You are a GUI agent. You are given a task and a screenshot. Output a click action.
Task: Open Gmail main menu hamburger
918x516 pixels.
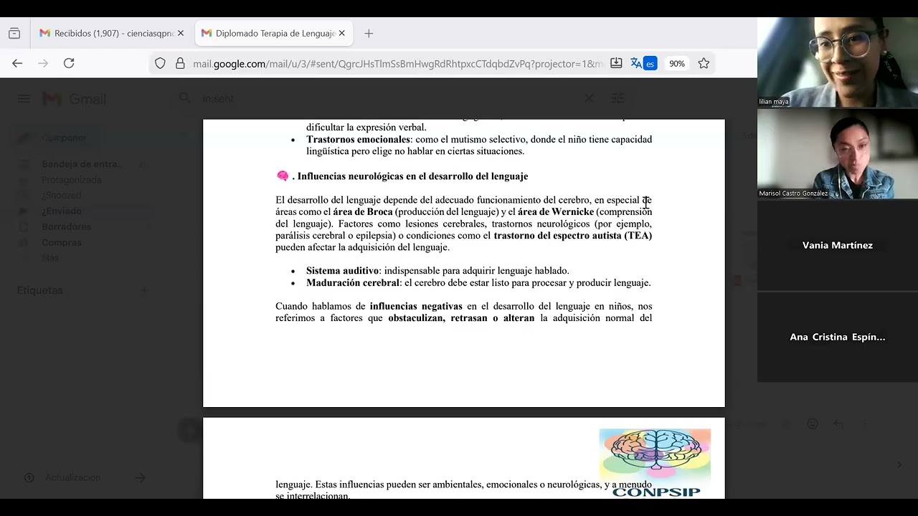click(24, 99)
